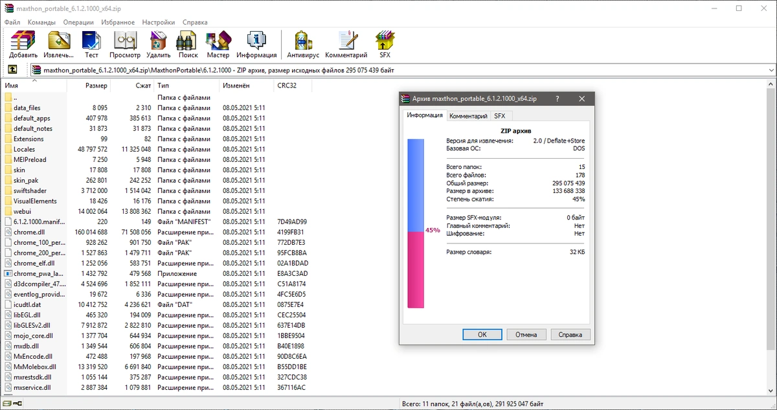This screenshot has width=777, height=410.
Task: Start the Антивирус scan tool
Action: 304,44
